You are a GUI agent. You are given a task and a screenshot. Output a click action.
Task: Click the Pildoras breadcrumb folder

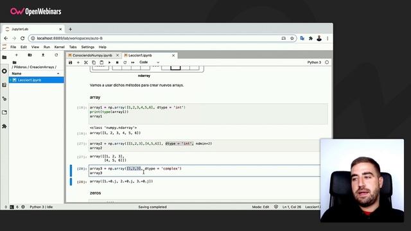coord(20,67)
